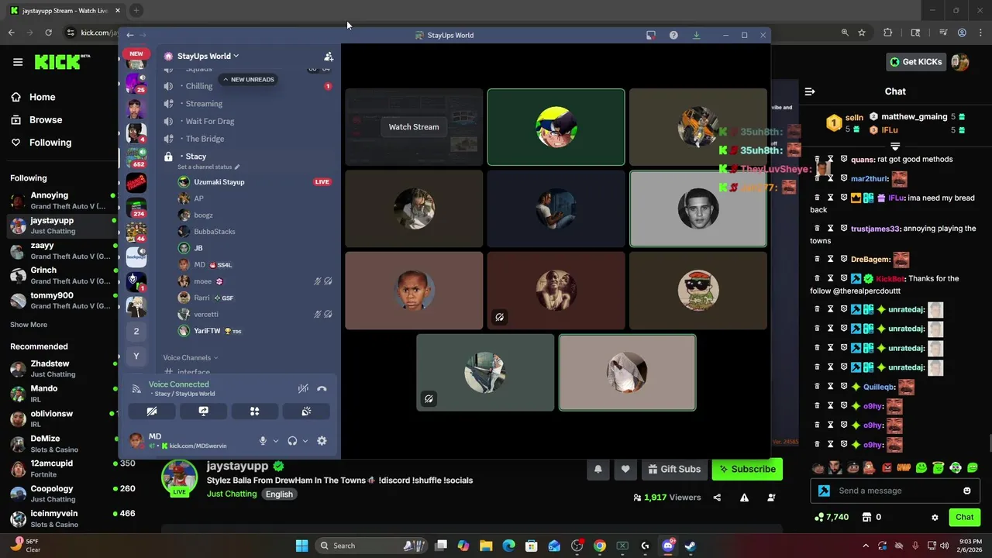This screenshot has height=558, width=992.
Task: Open Zhadstew recommended channel
Action: point(61,368)
